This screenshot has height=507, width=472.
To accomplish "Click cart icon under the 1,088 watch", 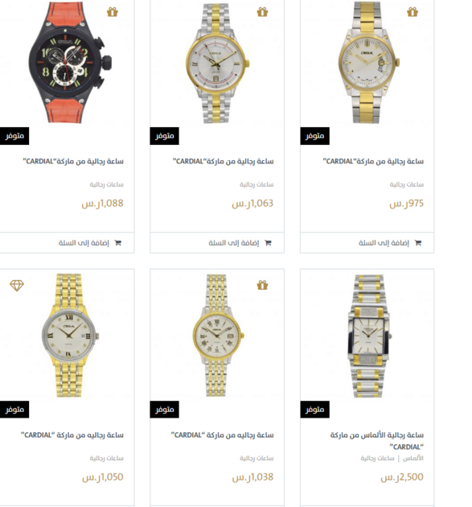I will coord(118,242).
